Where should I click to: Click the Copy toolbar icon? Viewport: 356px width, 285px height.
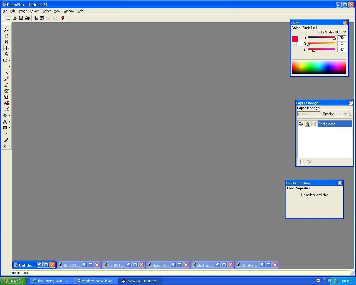(36, 18)
